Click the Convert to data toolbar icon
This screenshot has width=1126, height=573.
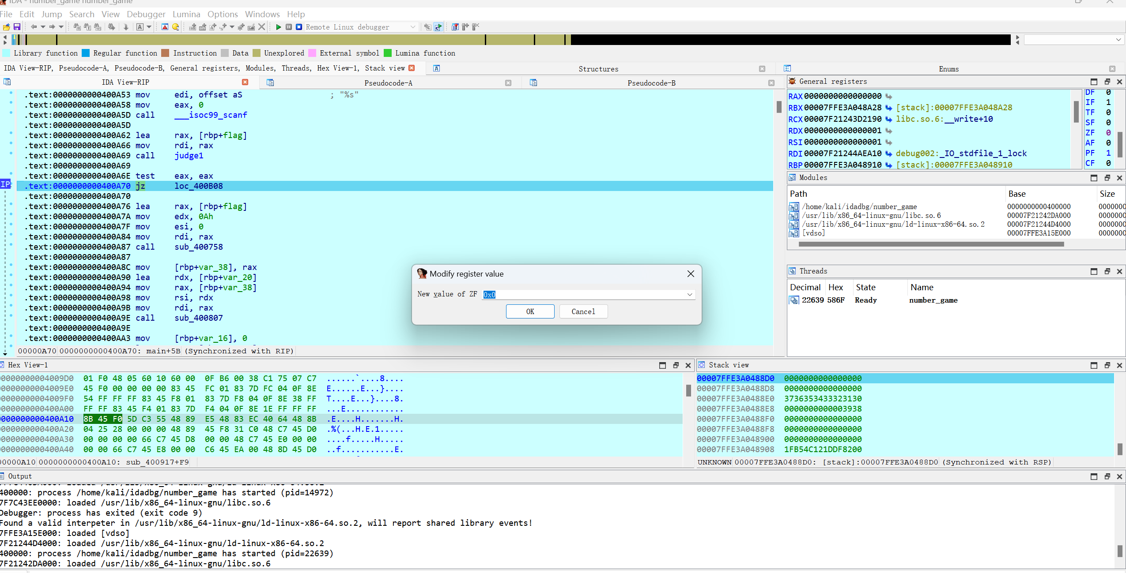coord(203,27)
